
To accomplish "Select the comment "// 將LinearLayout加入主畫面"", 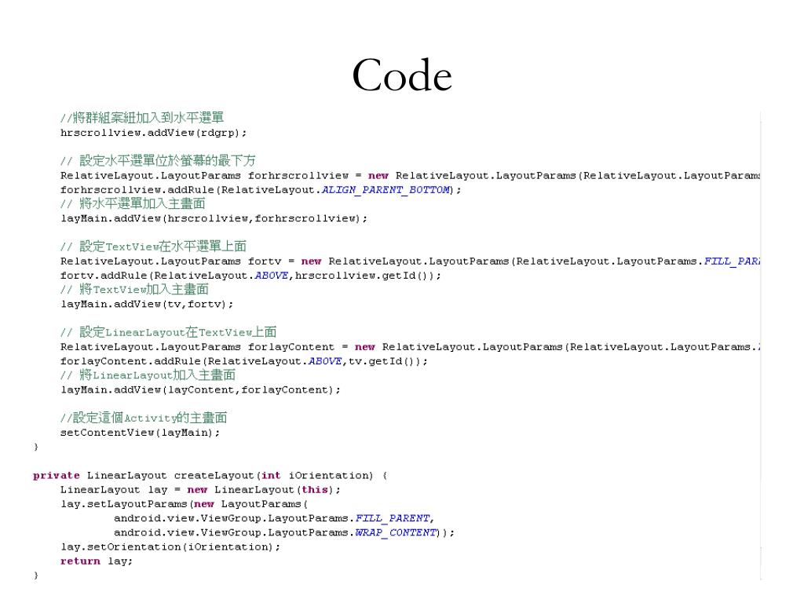I will click(x=148, y=375).
